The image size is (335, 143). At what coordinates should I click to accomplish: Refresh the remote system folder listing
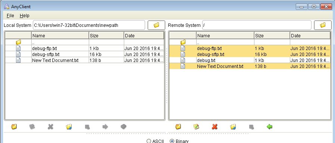[233, 127]
